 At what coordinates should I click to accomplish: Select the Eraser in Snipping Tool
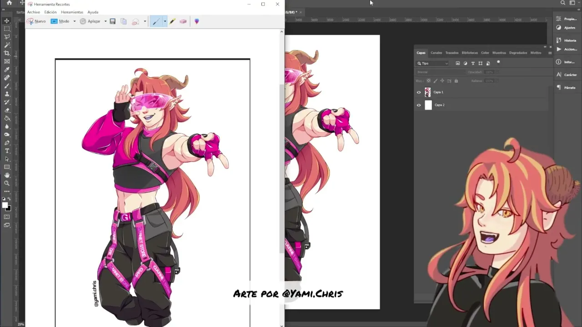[x=183, y=21]
